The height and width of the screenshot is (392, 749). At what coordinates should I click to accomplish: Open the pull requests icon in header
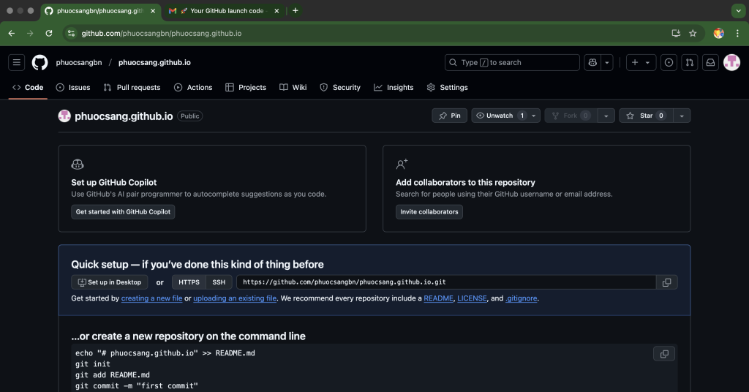click(x=689, y=63)
